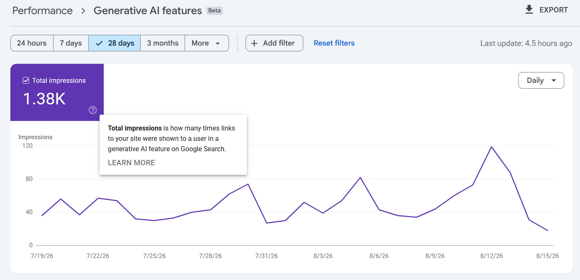
Task: Open the Daily granularity dropdown
Action: pyautogui.click(x=541, y=80)
